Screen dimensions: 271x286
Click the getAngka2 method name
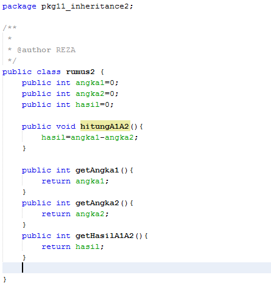[x=97, y=203]
